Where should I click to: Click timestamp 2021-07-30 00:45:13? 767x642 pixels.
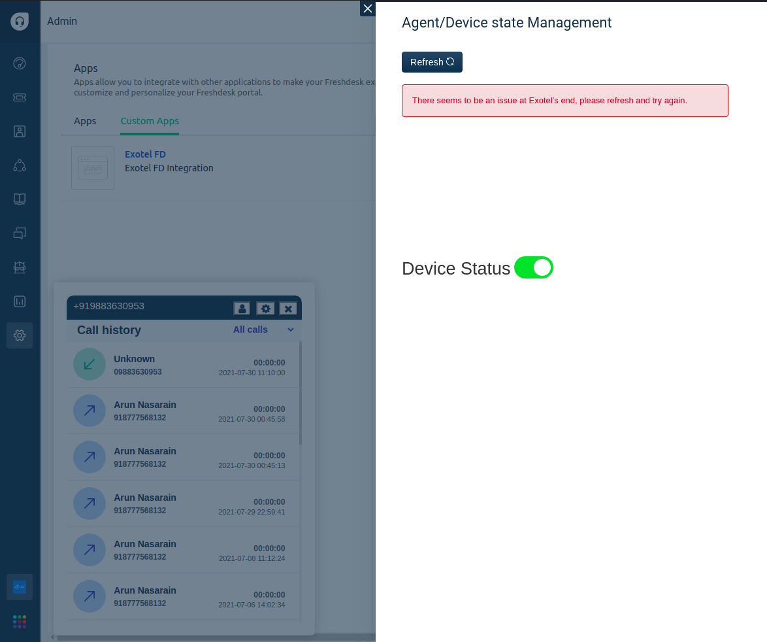[252, 466]
